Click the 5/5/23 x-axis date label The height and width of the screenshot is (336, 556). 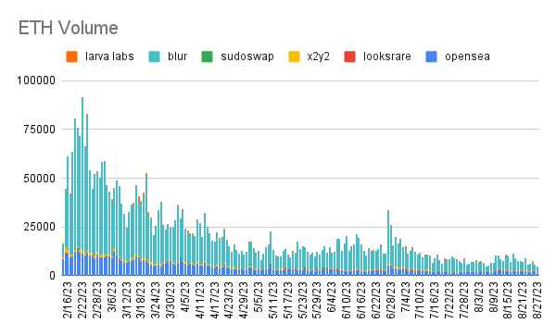tap(259, 297)
